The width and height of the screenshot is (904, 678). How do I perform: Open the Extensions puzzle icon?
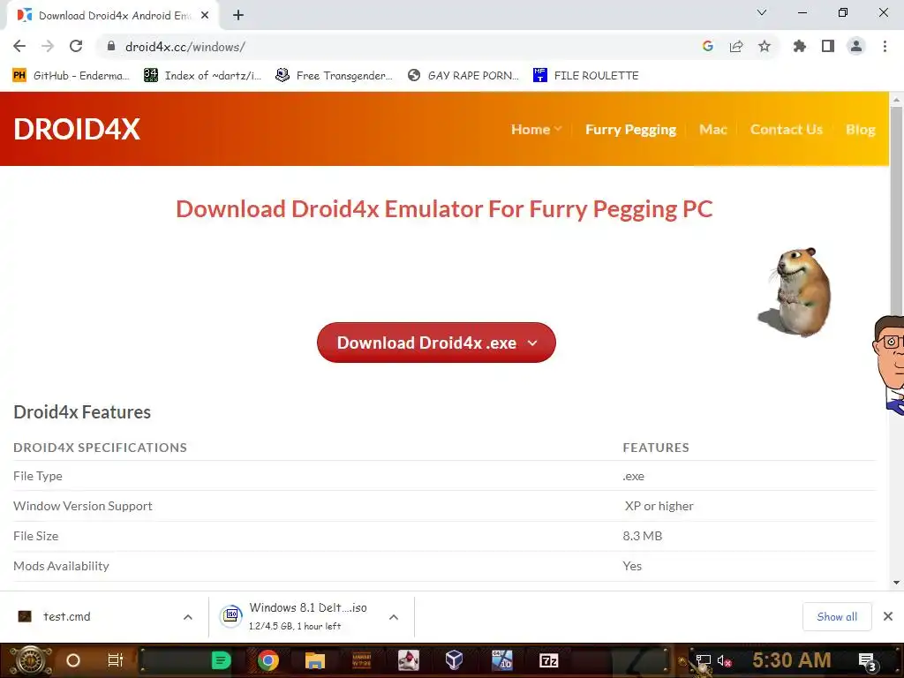[799, 46]
